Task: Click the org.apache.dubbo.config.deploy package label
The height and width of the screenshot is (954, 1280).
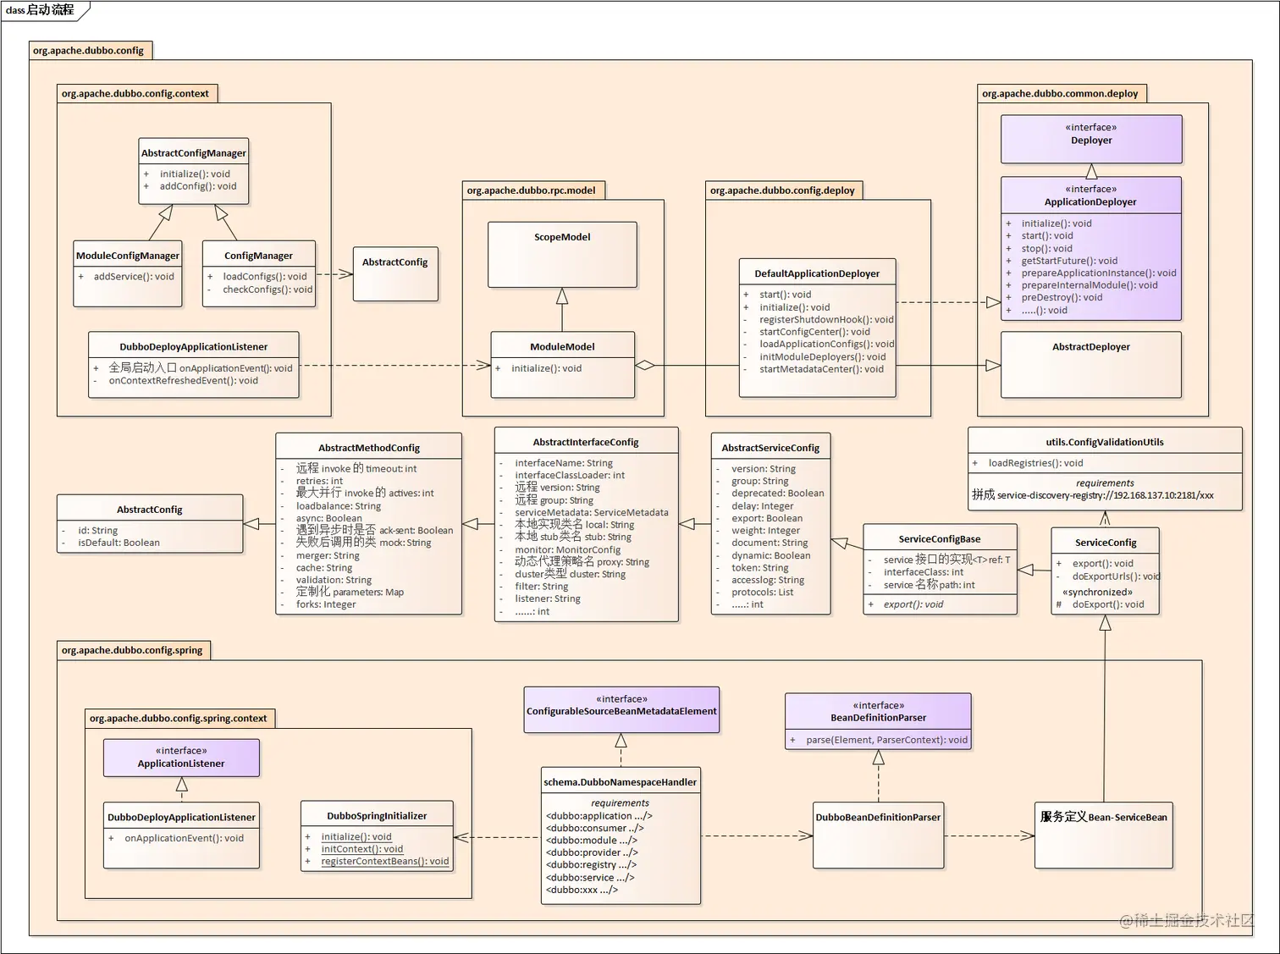Action: click(782, 190)
